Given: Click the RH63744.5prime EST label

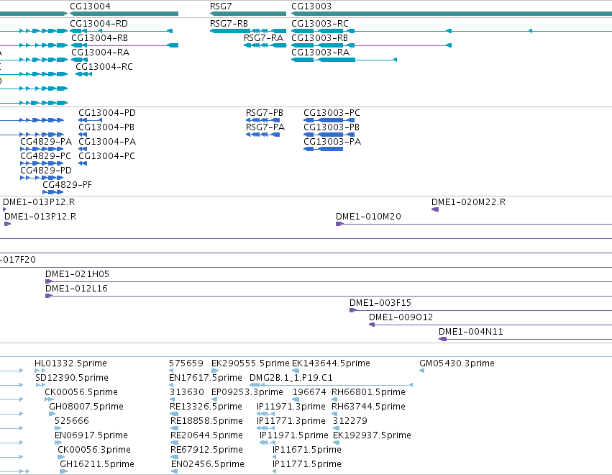Looking at the screenshot, I should click(368, 407).
